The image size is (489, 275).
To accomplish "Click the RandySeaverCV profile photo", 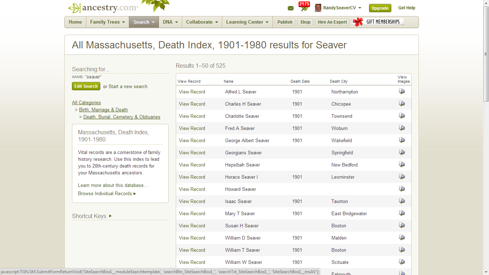I will [318, 8].
